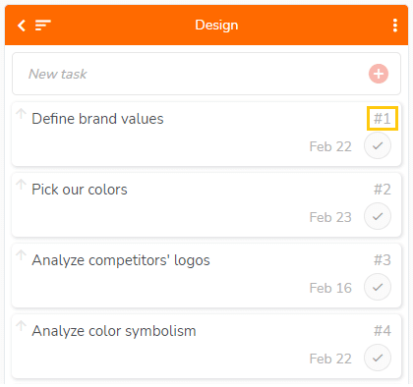Mark Define brand values as complete
Image resolution: width=413 pixels, height=387 pixels.
378,145
